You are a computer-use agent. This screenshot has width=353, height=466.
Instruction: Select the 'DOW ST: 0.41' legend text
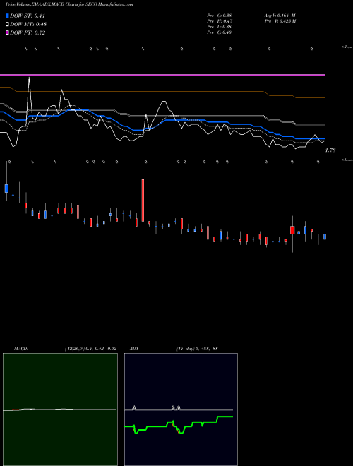click(x=28, y=16)
